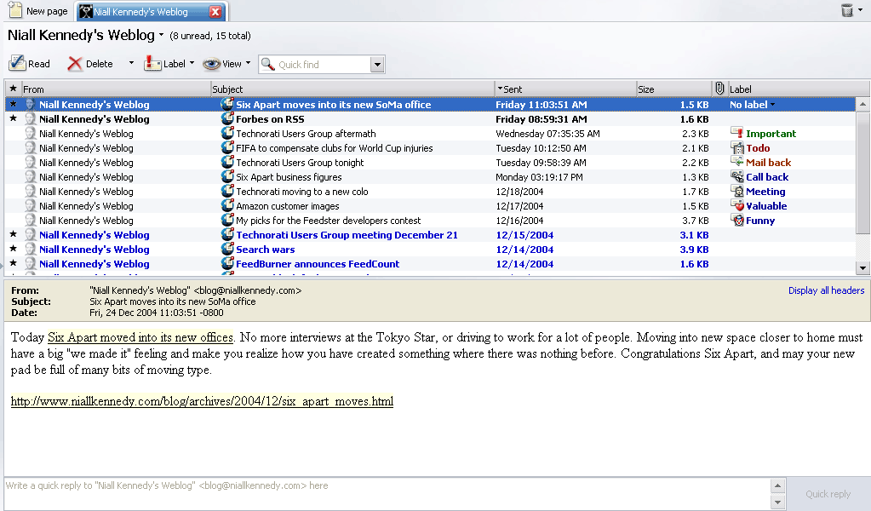The width and height of the screenshot is (871, 511).
Task: Choose the Important label entry
Action: click(771, 134)
